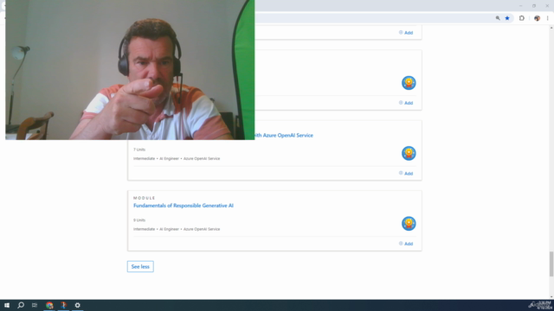This screenshot has width=554, height=311.
Task: Click the See less button
Action: (x=140, y=267)
